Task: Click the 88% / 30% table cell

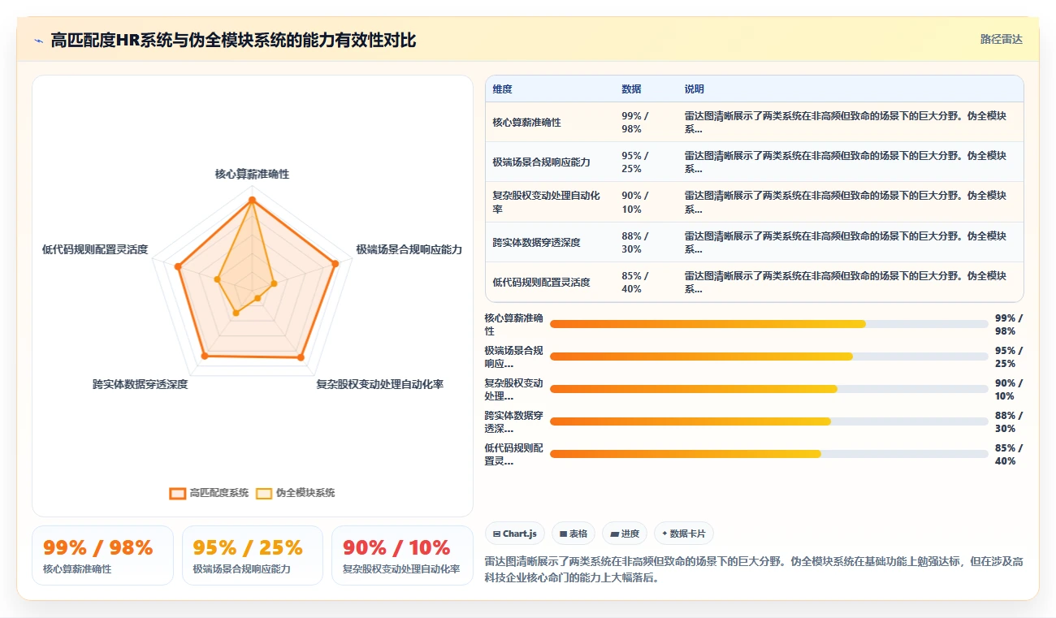Action: coord(635,242)
